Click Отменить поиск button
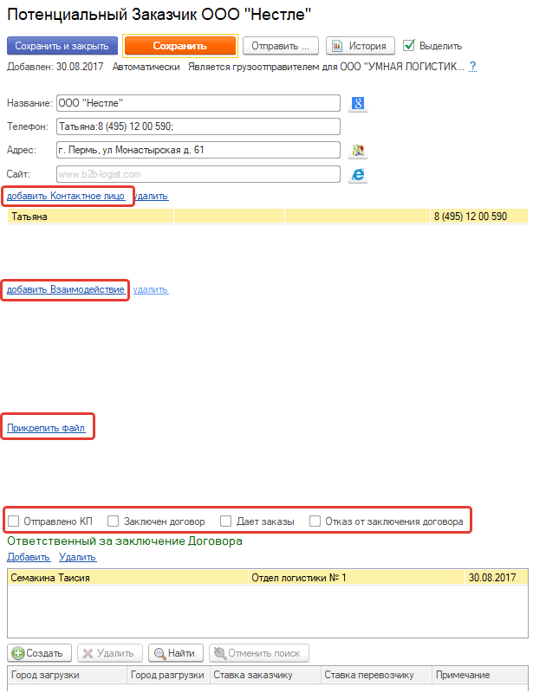The height and width of the screenshot is (693, 533). click(x=259, y=653)
